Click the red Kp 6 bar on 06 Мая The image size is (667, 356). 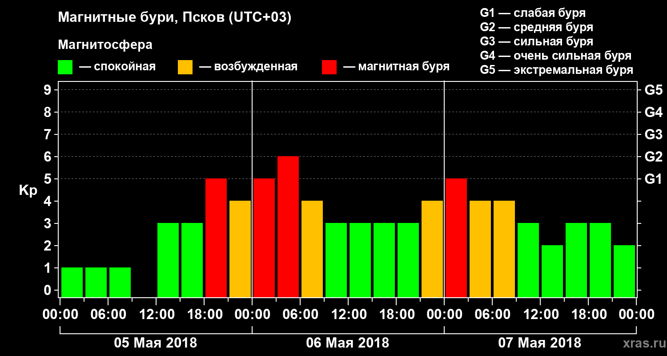[288, 227]
